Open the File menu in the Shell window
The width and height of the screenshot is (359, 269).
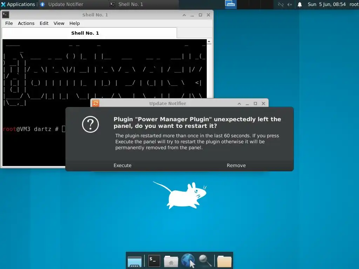pos(9,23)
